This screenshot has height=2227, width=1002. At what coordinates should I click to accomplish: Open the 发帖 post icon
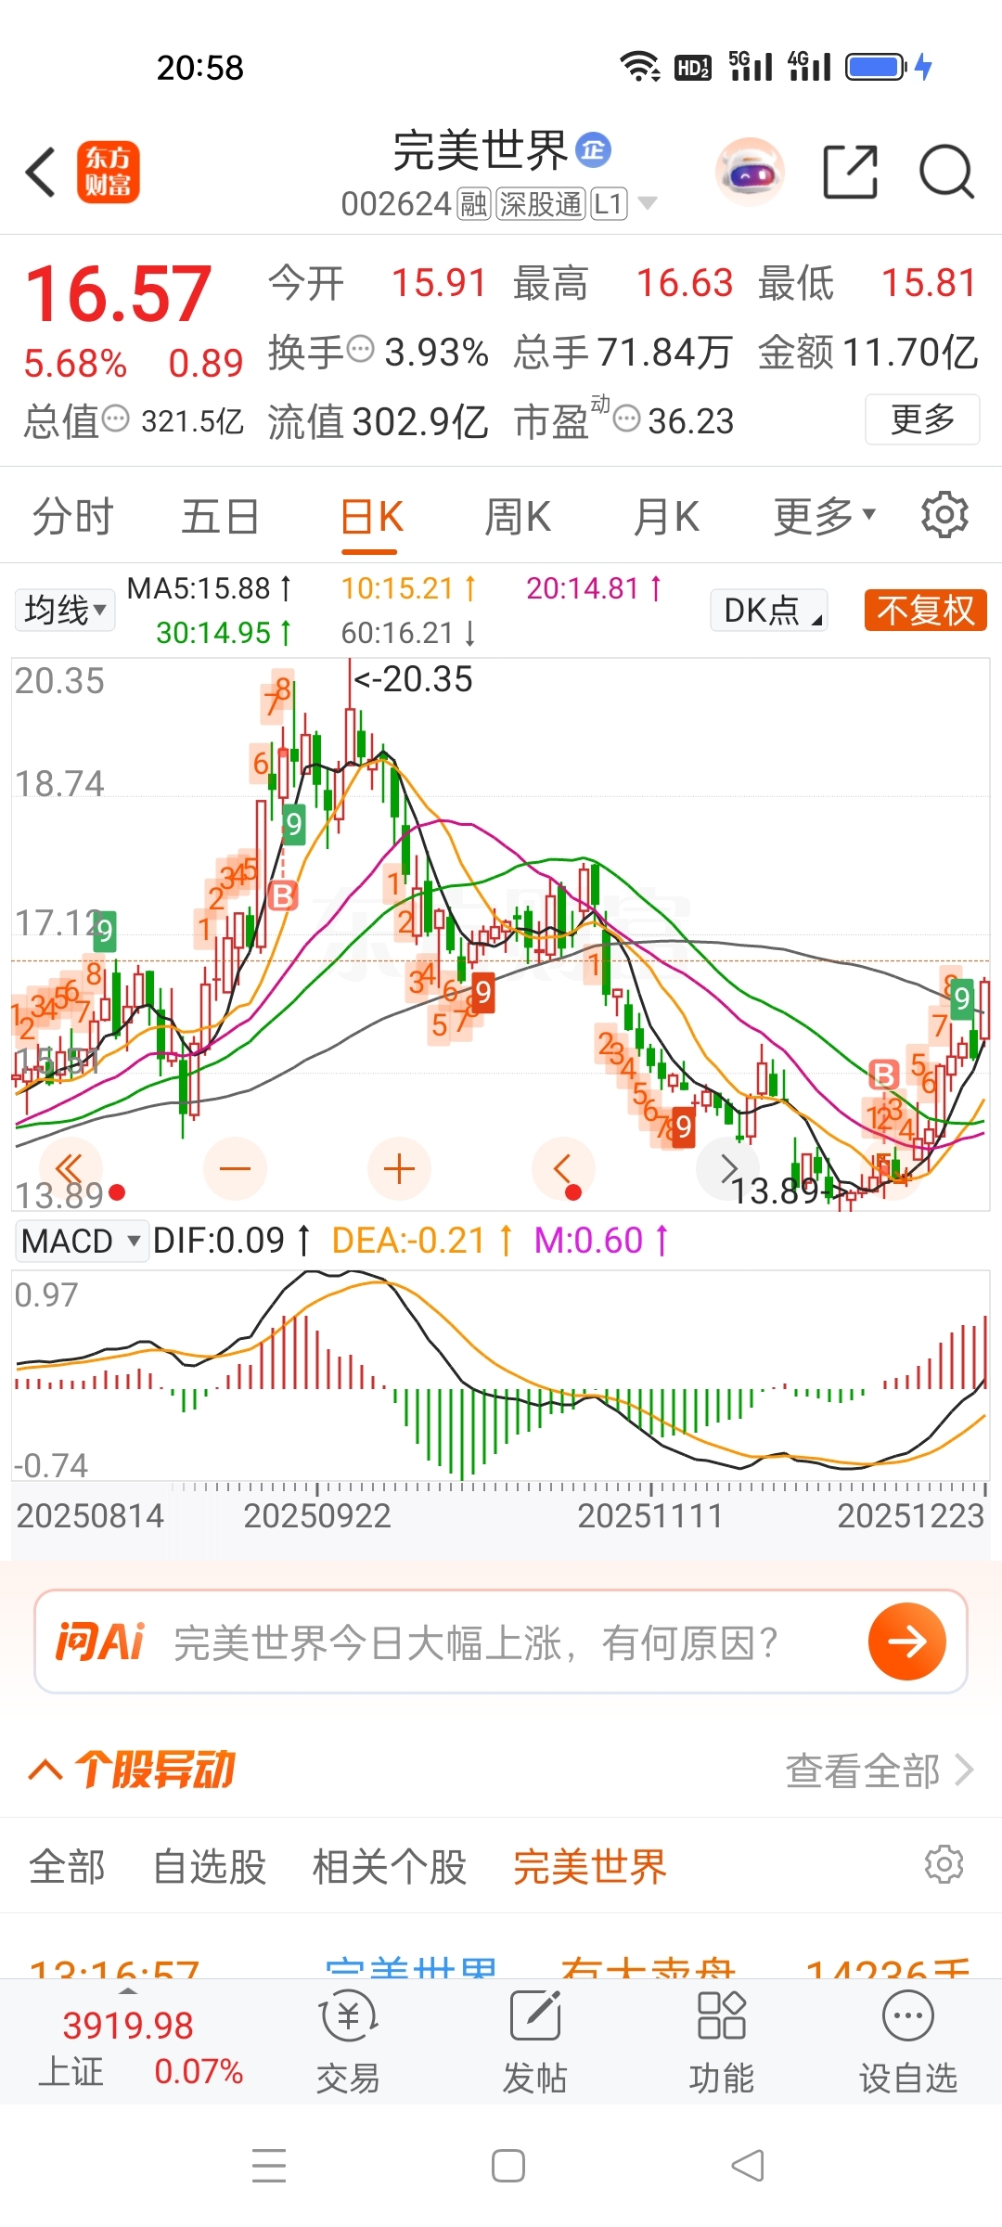(535, 2041)
